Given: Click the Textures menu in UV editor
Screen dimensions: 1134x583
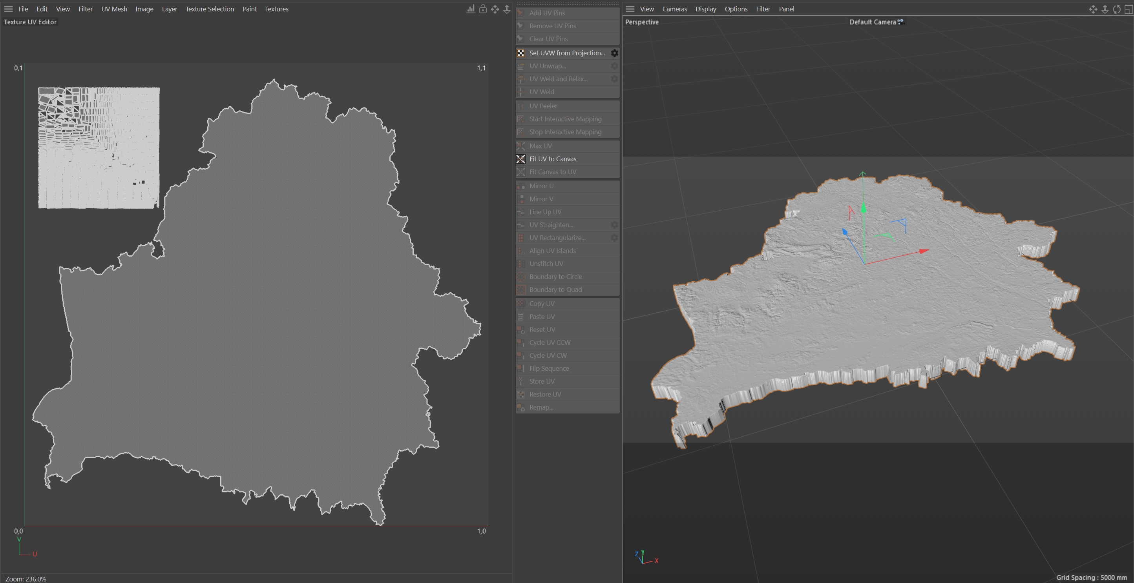Looking at the screenshot, I should [276, 9].
